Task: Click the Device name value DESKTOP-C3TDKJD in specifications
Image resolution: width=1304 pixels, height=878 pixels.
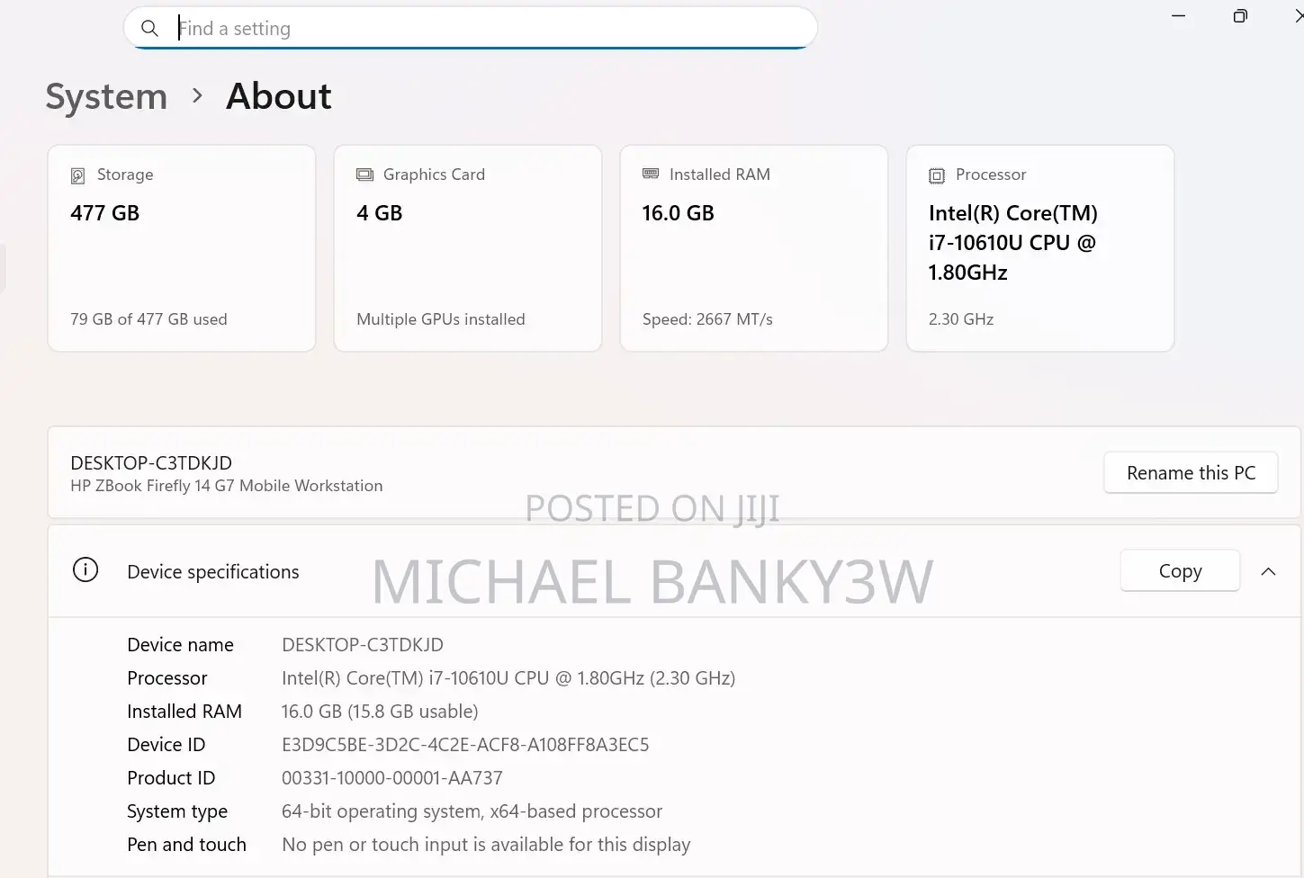Action: [x=363, y=645]
